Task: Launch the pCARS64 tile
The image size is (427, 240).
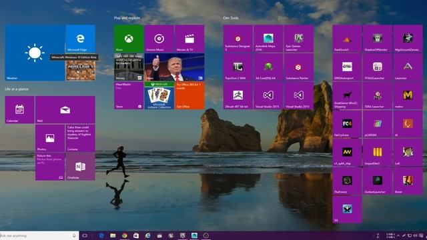Action: click(x=378, y=124)
